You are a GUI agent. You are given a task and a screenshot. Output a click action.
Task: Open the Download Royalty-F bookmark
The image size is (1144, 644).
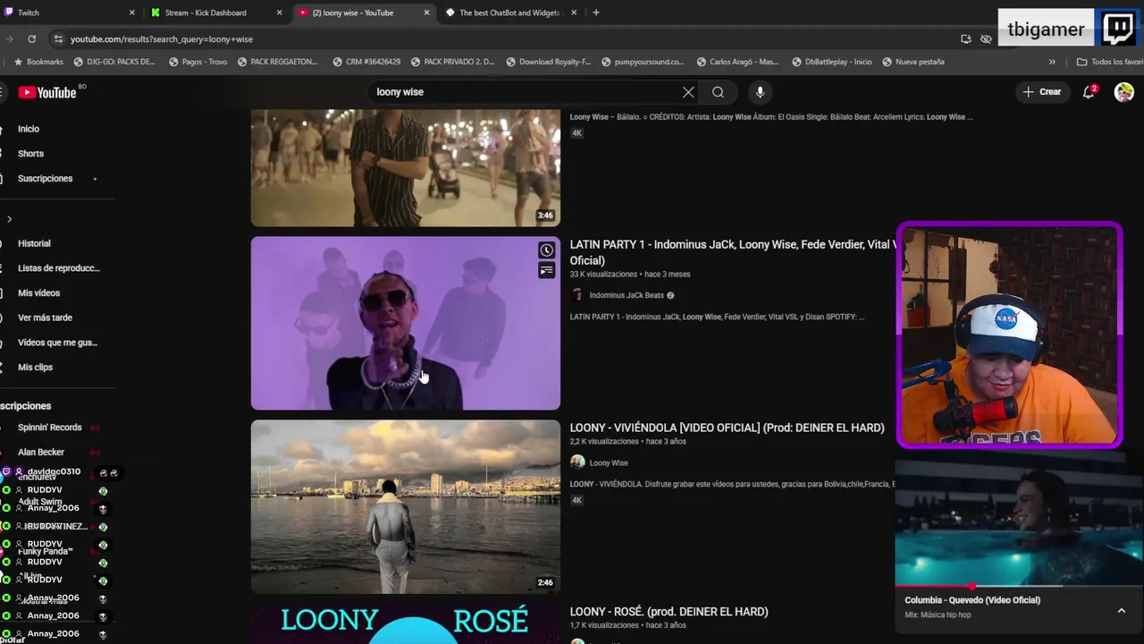(548, 62)
